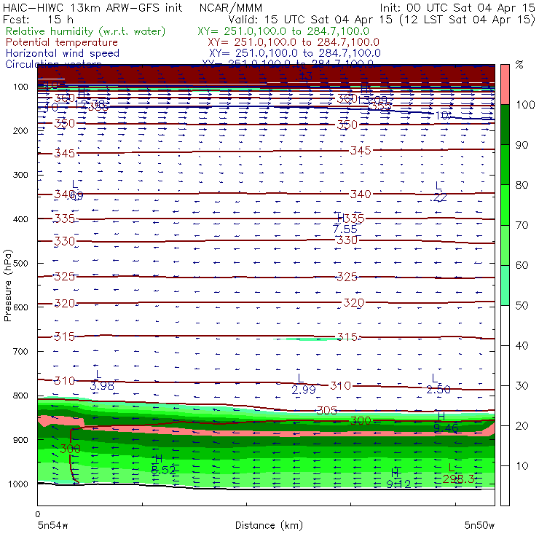
Task: Click the 'Distance (km)' axis title
Action: pyautogui.click(x=269, y=525)
